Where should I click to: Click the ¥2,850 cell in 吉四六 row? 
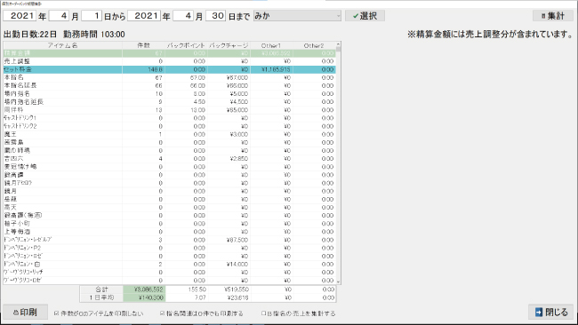229,159
